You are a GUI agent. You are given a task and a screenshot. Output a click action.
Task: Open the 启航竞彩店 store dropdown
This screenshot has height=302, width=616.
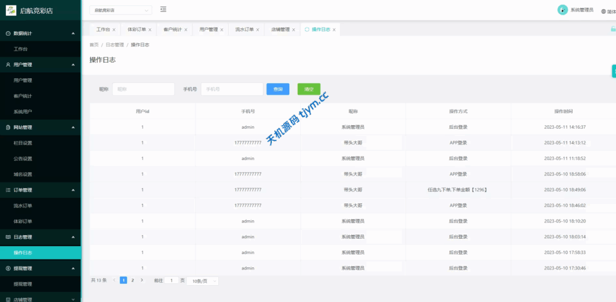click(x=120, y=10)
